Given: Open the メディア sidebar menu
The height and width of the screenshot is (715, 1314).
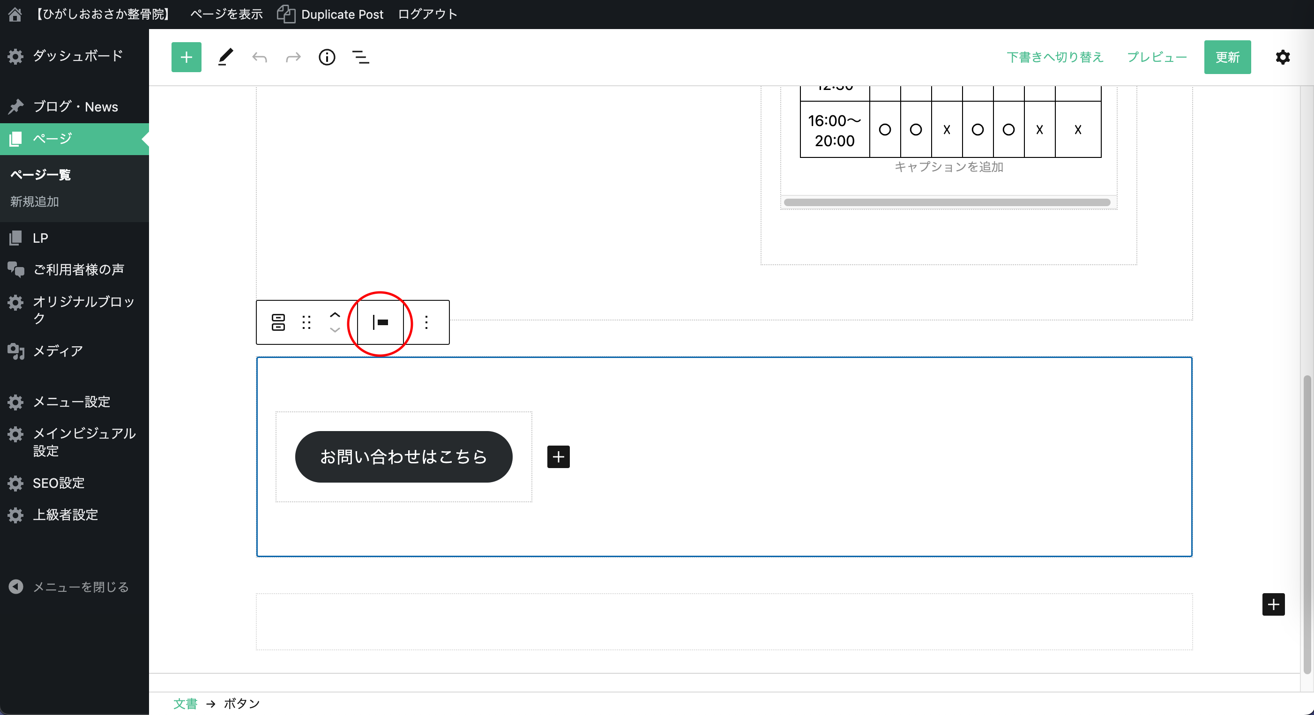Looking at the screenshot, I should point(58,351).
